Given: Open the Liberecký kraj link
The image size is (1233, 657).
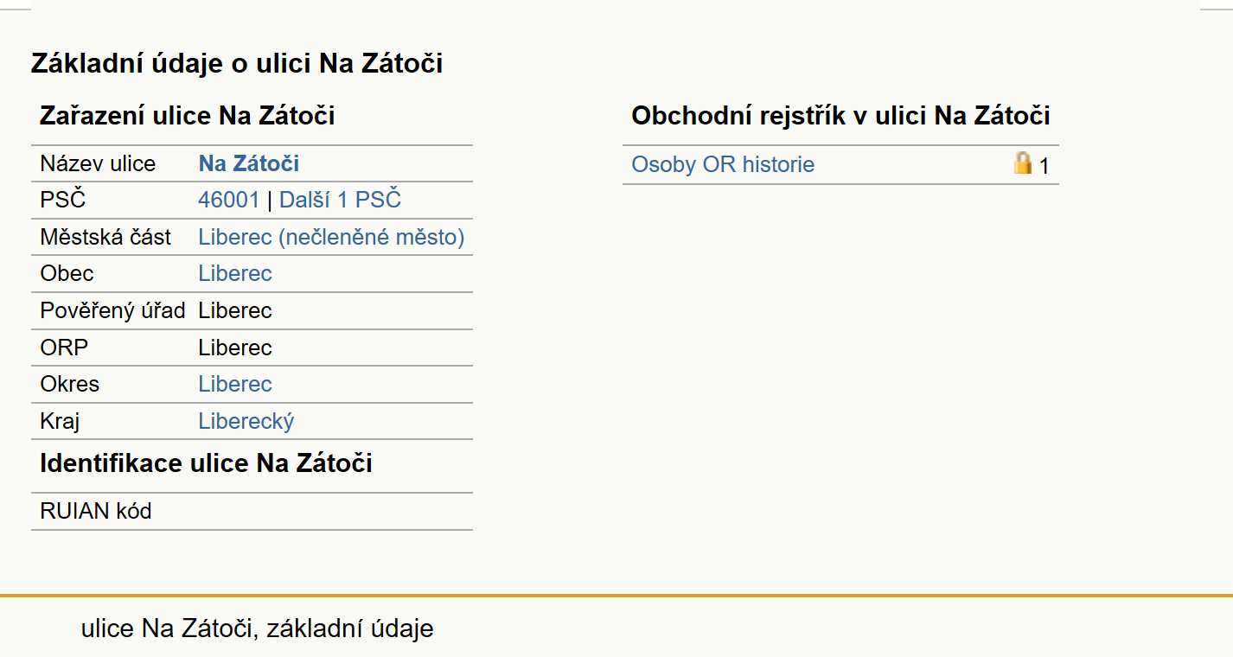Looking at the screenshot, I should pyautogui.click(x=246, y=421).
